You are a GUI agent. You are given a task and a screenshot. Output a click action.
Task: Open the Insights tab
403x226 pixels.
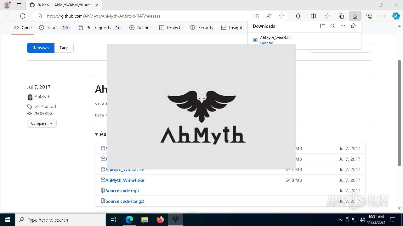[233, 28]
